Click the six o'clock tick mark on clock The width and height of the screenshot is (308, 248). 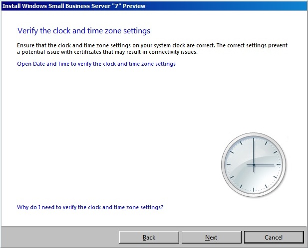tap(254, 190)
